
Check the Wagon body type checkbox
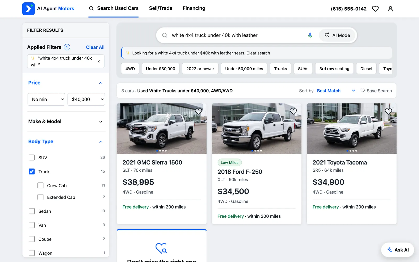pos(32,253)
